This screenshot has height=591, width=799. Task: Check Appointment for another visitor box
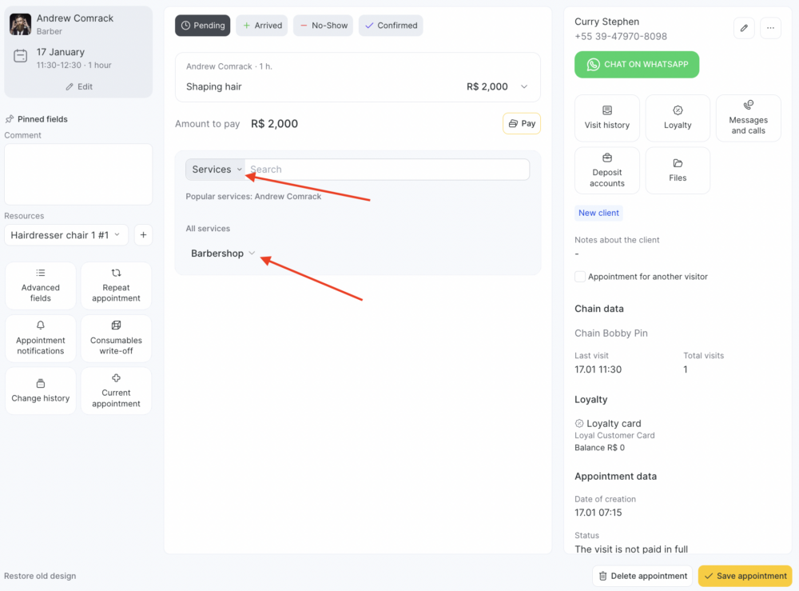pos(580,277)
